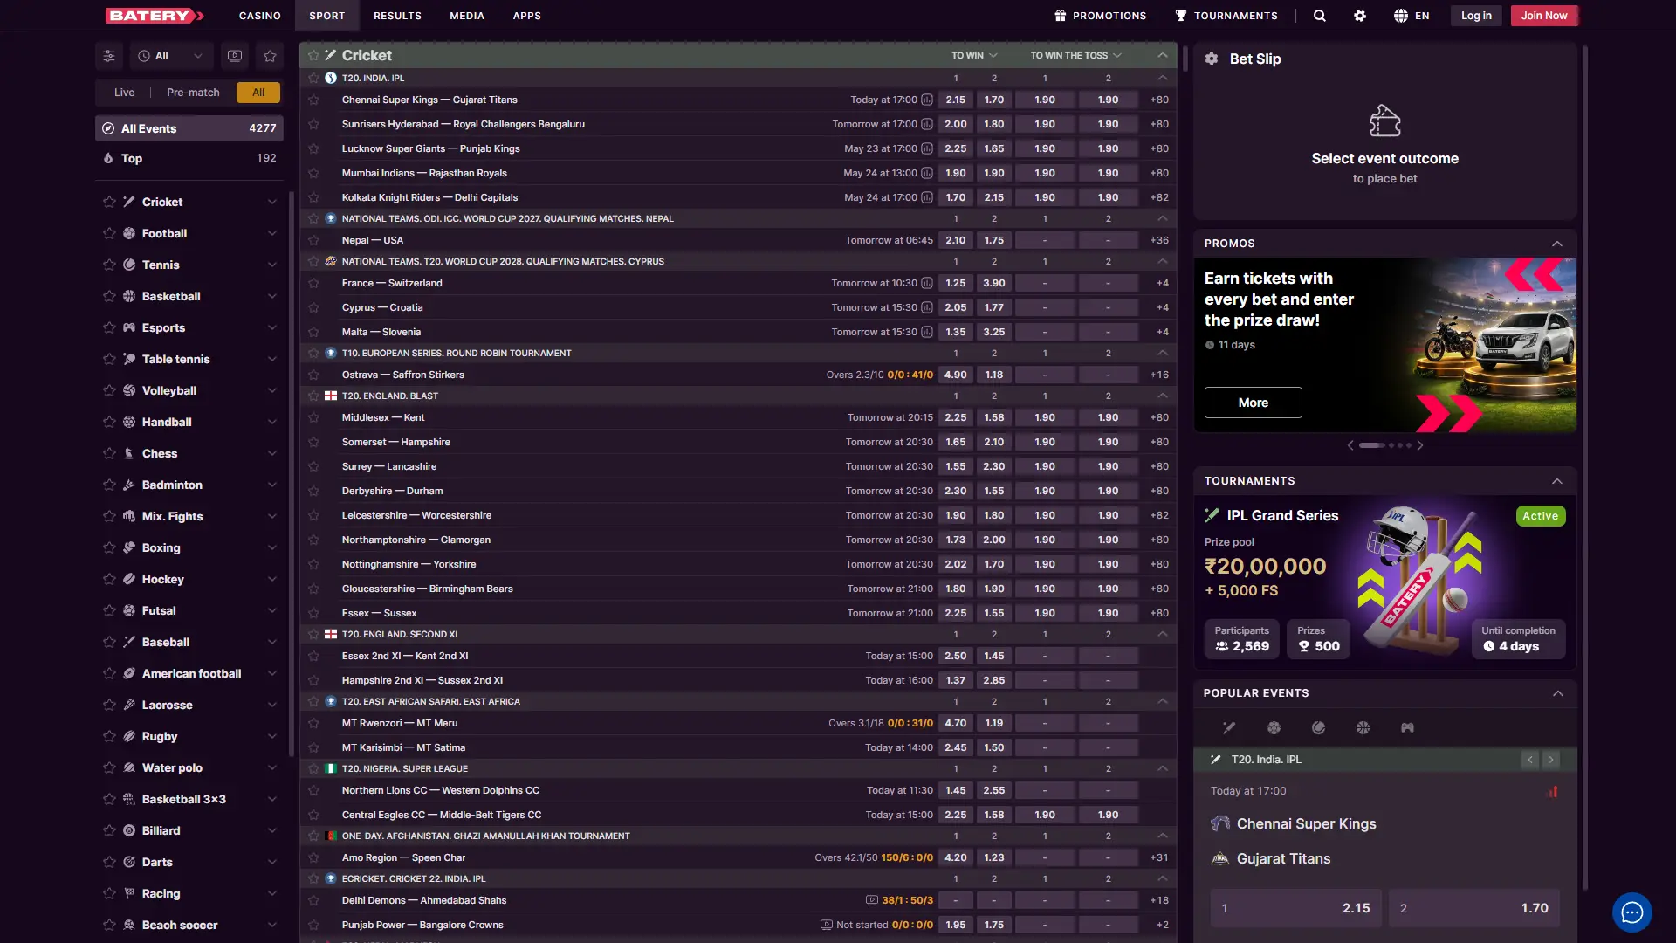The height and width of the screenshot is (943, 1676).
Task: Favorite the Cricket section header star
Action: coord(313,55)
